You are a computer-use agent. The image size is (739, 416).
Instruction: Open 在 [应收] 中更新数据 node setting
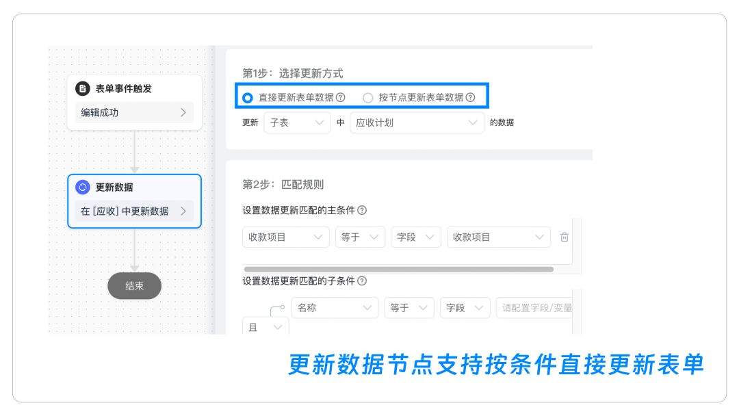[x=134, y=211]
